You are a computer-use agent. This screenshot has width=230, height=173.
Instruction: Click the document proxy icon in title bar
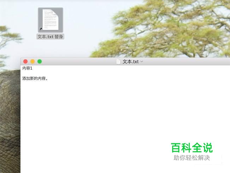(118, 61)
